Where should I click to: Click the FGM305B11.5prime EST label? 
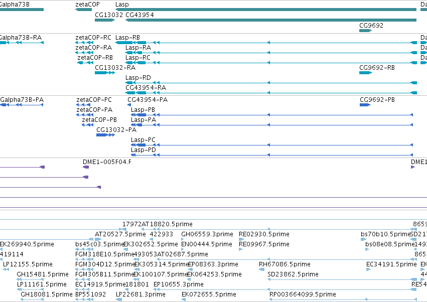point(105,274)
